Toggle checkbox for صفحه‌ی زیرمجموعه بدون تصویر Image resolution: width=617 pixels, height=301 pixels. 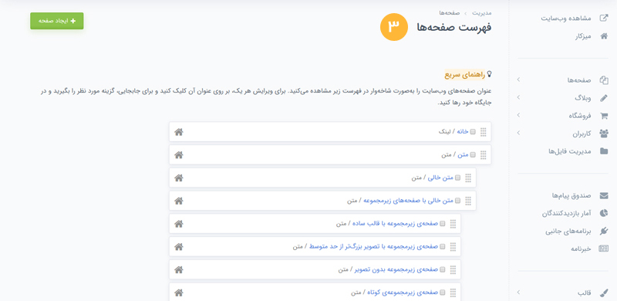tap(442, 270)
